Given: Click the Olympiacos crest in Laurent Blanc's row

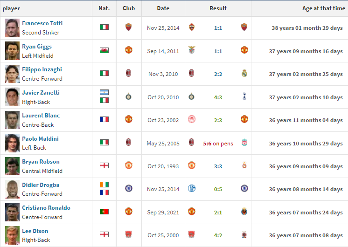Looking at the screenshot, I should click(192, 119).
